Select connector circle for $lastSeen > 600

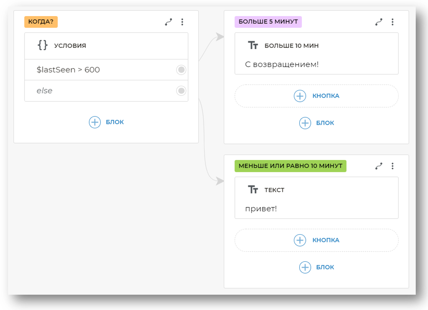point(181,70)
